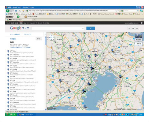Switch to satellite imagery thumbnail
The width and height of the screenshot is (149, 122).
tap(139, 37)
